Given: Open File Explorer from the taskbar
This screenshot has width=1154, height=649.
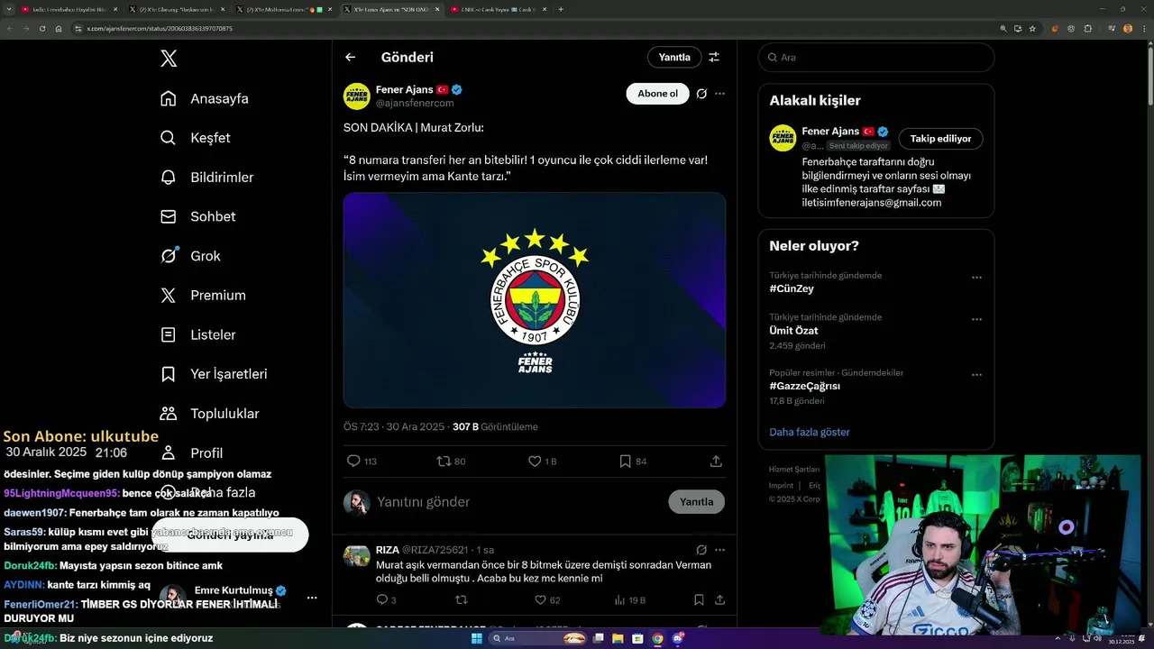Looking at the screenshot, I should [618, 638].
